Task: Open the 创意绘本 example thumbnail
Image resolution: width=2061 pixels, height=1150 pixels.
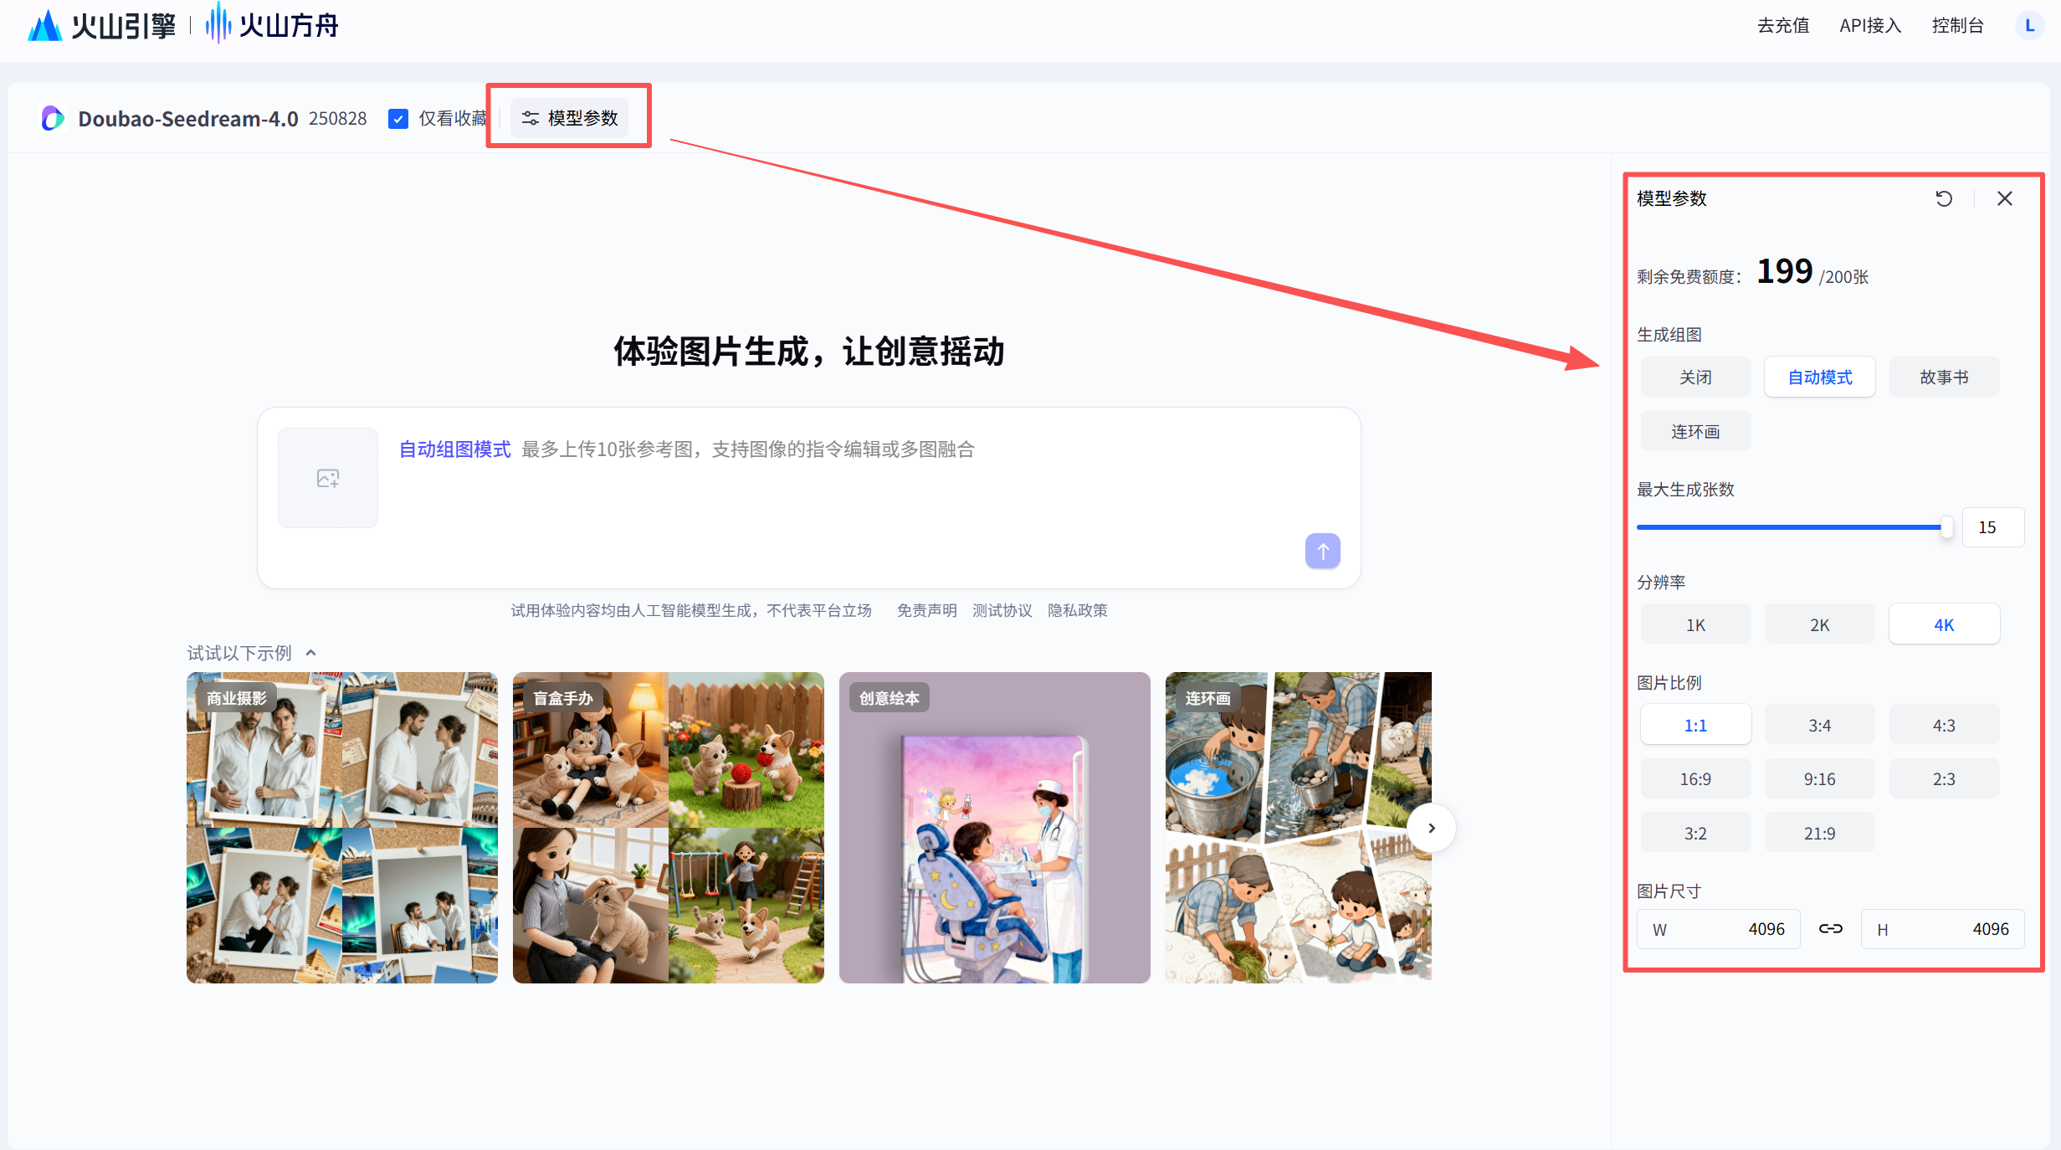Action: point(994,827)
